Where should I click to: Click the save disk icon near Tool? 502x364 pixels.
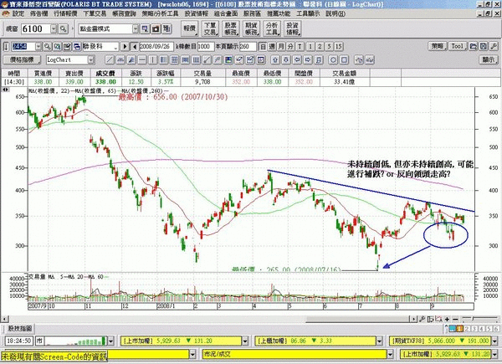pos(484,46)
